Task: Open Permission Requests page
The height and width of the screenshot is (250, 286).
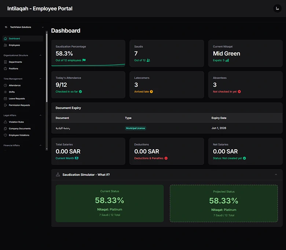Action: click(23, 105)
